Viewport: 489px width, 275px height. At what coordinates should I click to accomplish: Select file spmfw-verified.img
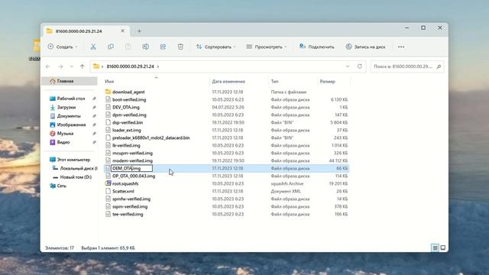click(131, 199)
